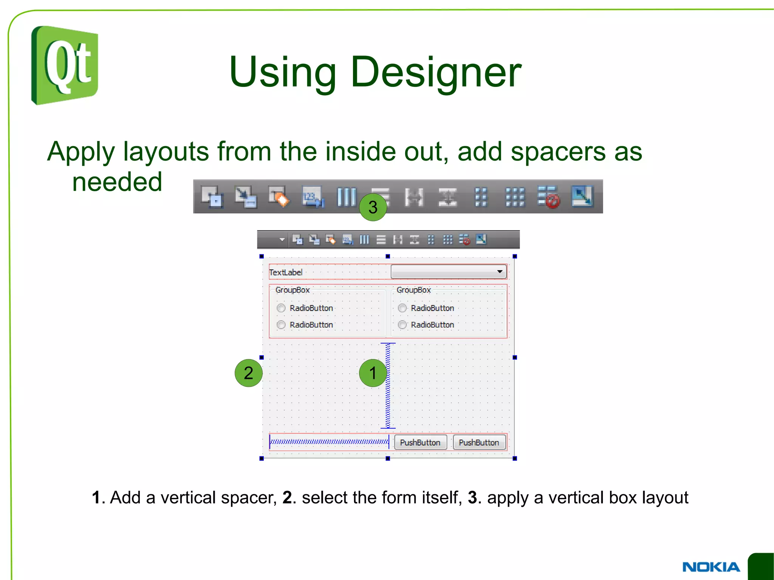The height and width of the screenshot is (580, 774).
Task: Apply grid layout in the small form toolbar
Action: [x=448, y=240]
